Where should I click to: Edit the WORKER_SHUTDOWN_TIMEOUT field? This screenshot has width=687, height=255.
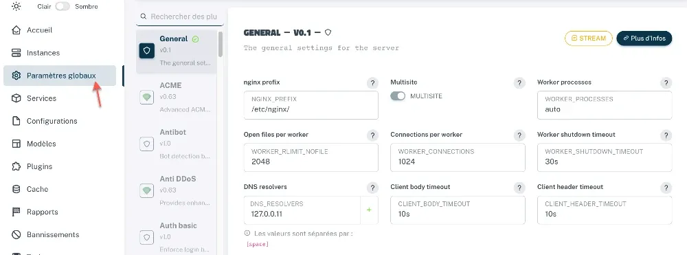click(605, 157)
